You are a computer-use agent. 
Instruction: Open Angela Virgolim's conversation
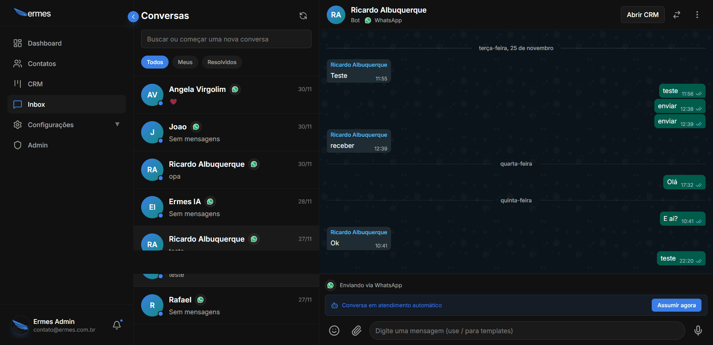coord(226,95)
